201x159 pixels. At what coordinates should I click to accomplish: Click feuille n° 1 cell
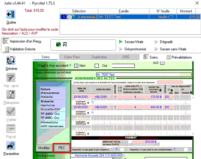pos(163,17)
